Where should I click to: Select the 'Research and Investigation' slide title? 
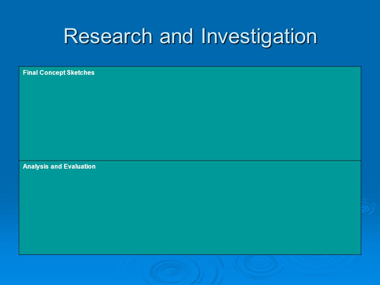click(190, 36)
